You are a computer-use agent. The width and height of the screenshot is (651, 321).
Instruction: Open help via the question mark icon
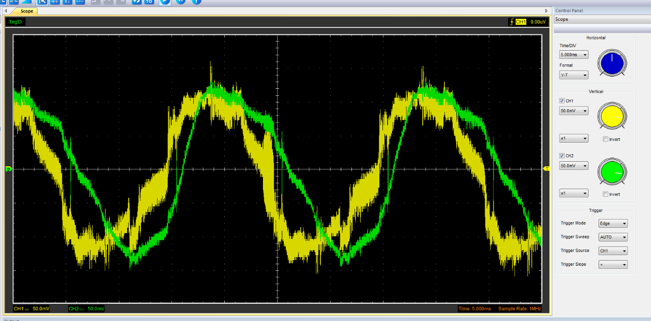click(196, 2)
